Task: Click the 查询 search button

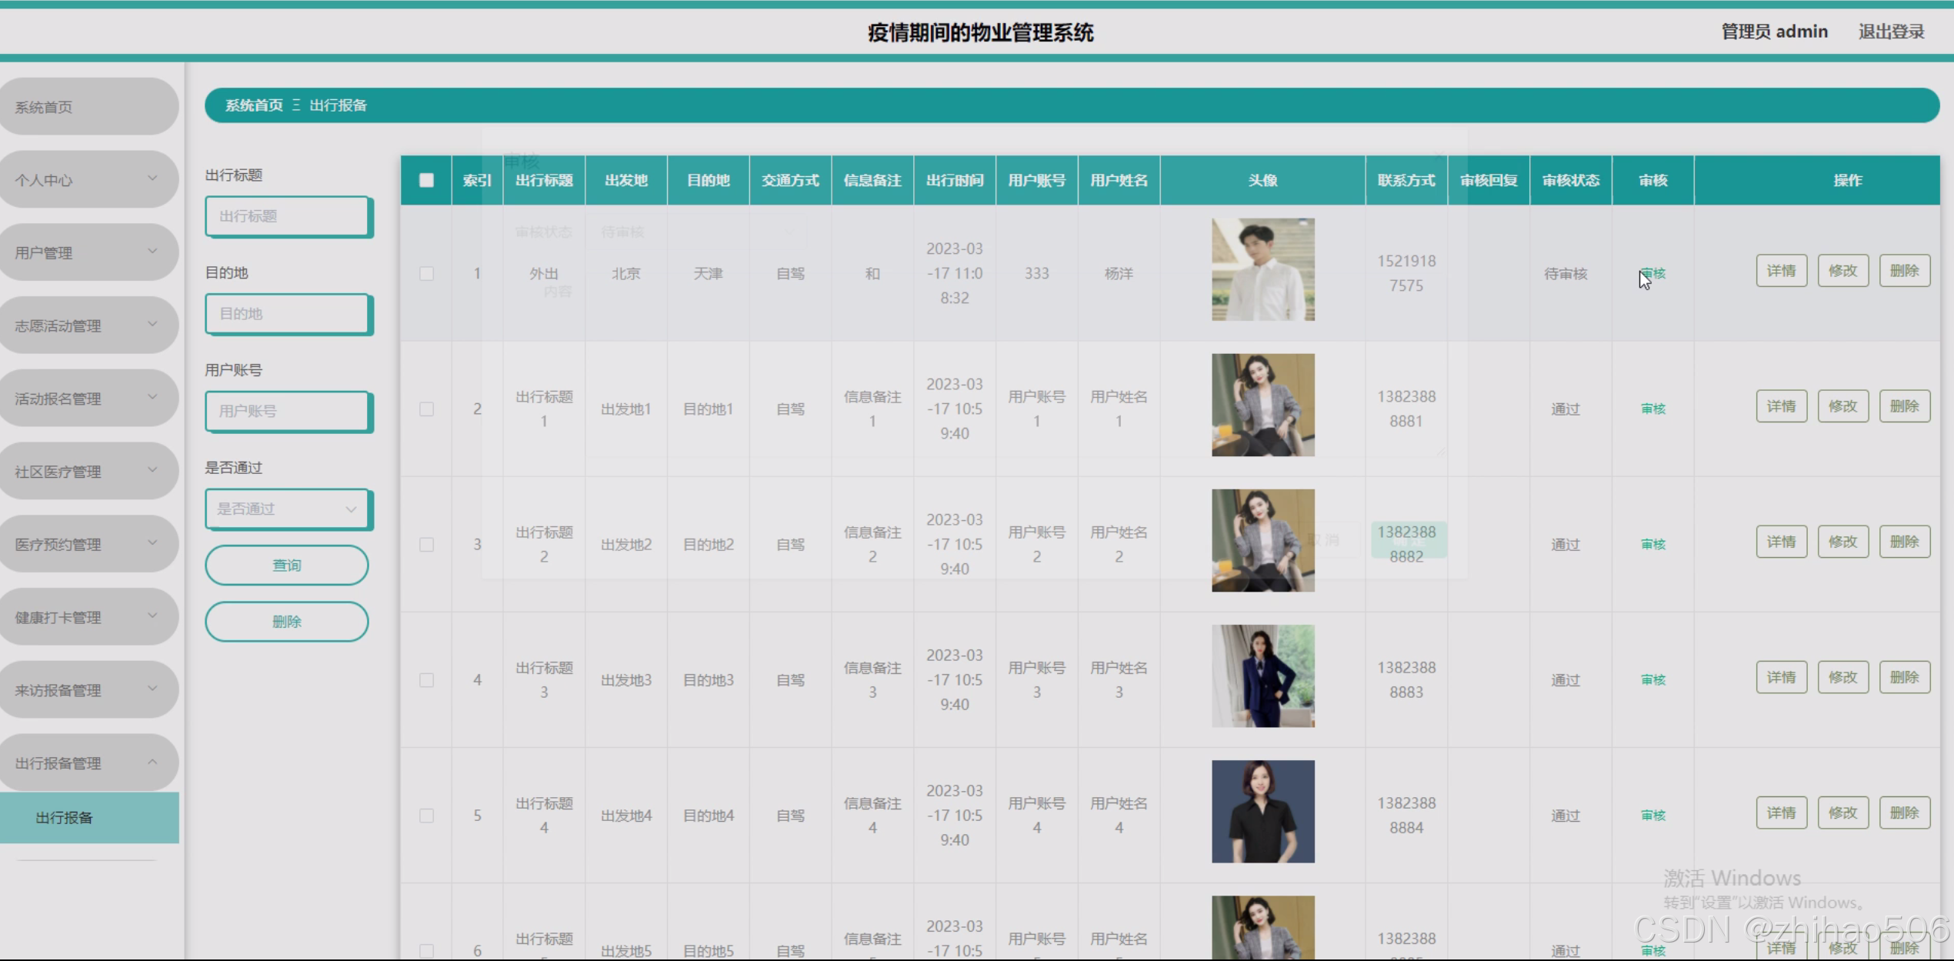Action: 286,565
